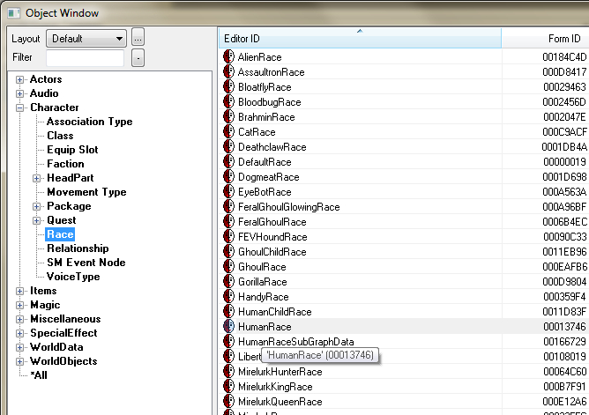The width and height of the screenshot is (589, 415).
Task: Click the race icon beside DogmeatRace
Action: click(x=228, y=177)
